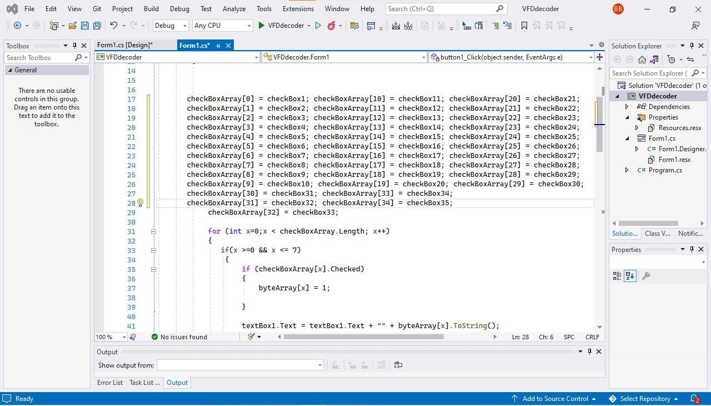Click Select Repository in status bar
711x406 pixels.
click(644, 399)
